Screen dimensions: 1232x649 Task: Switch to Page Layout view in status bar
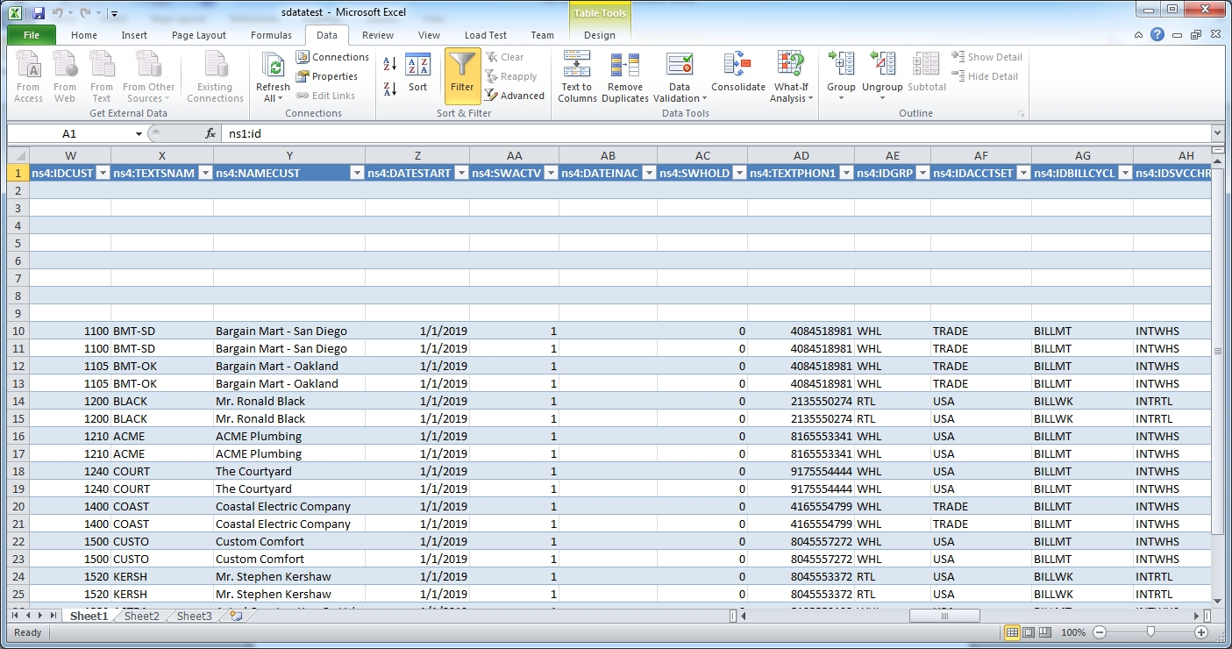tap(1029, 632)
